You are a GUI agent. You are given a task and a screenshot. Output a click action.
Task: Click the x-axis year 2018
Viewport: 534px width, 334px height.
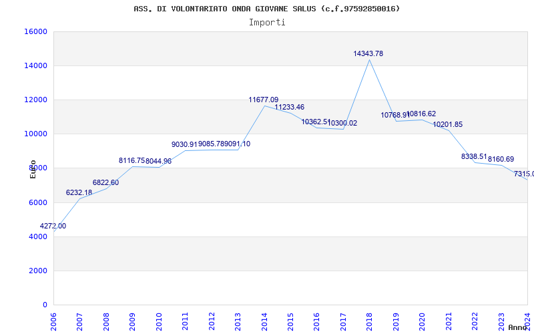pos(370,321)
